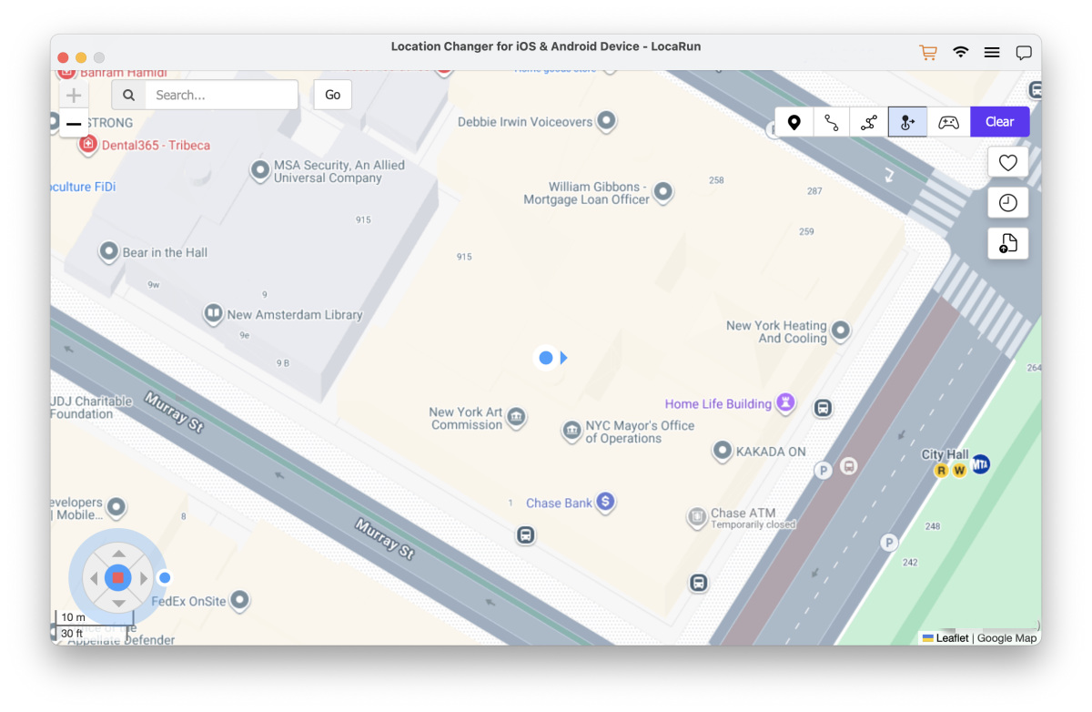Open the hamburger menu
The image size is (1092, 712).
click(x=992, y=53)
